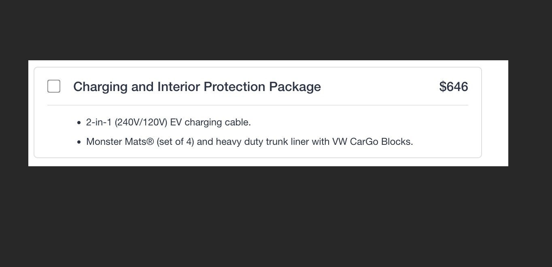This screenshot has width=552, height=267.
Task: Tick the Charging and Interior Protection Package checkbox
Action: tap(54, 86)
